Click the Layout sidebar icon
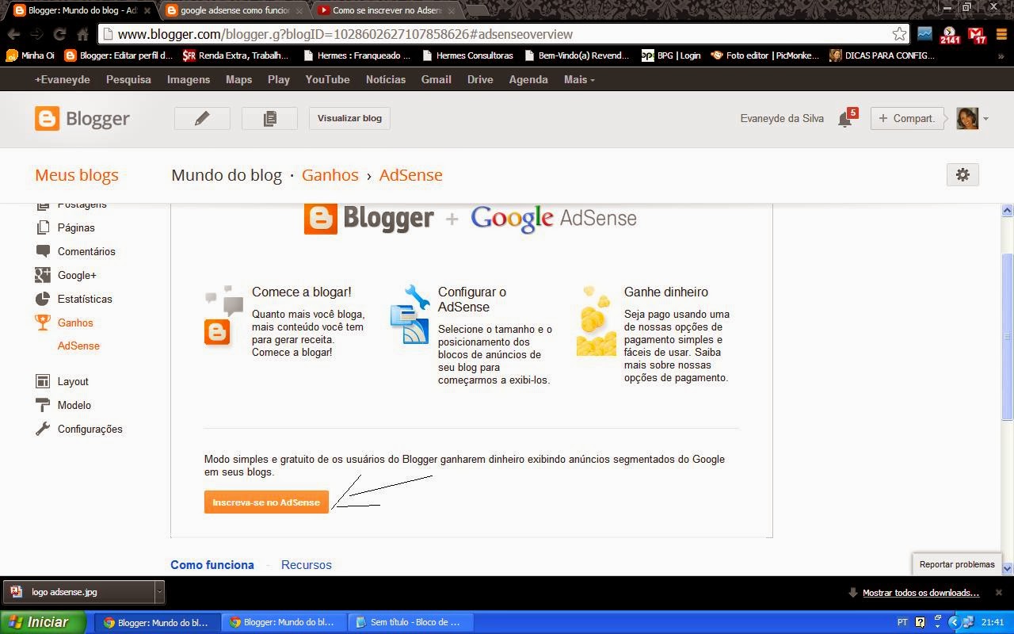Image resolution: width=1014 pixels, height=634 pixels. [43, 381]
